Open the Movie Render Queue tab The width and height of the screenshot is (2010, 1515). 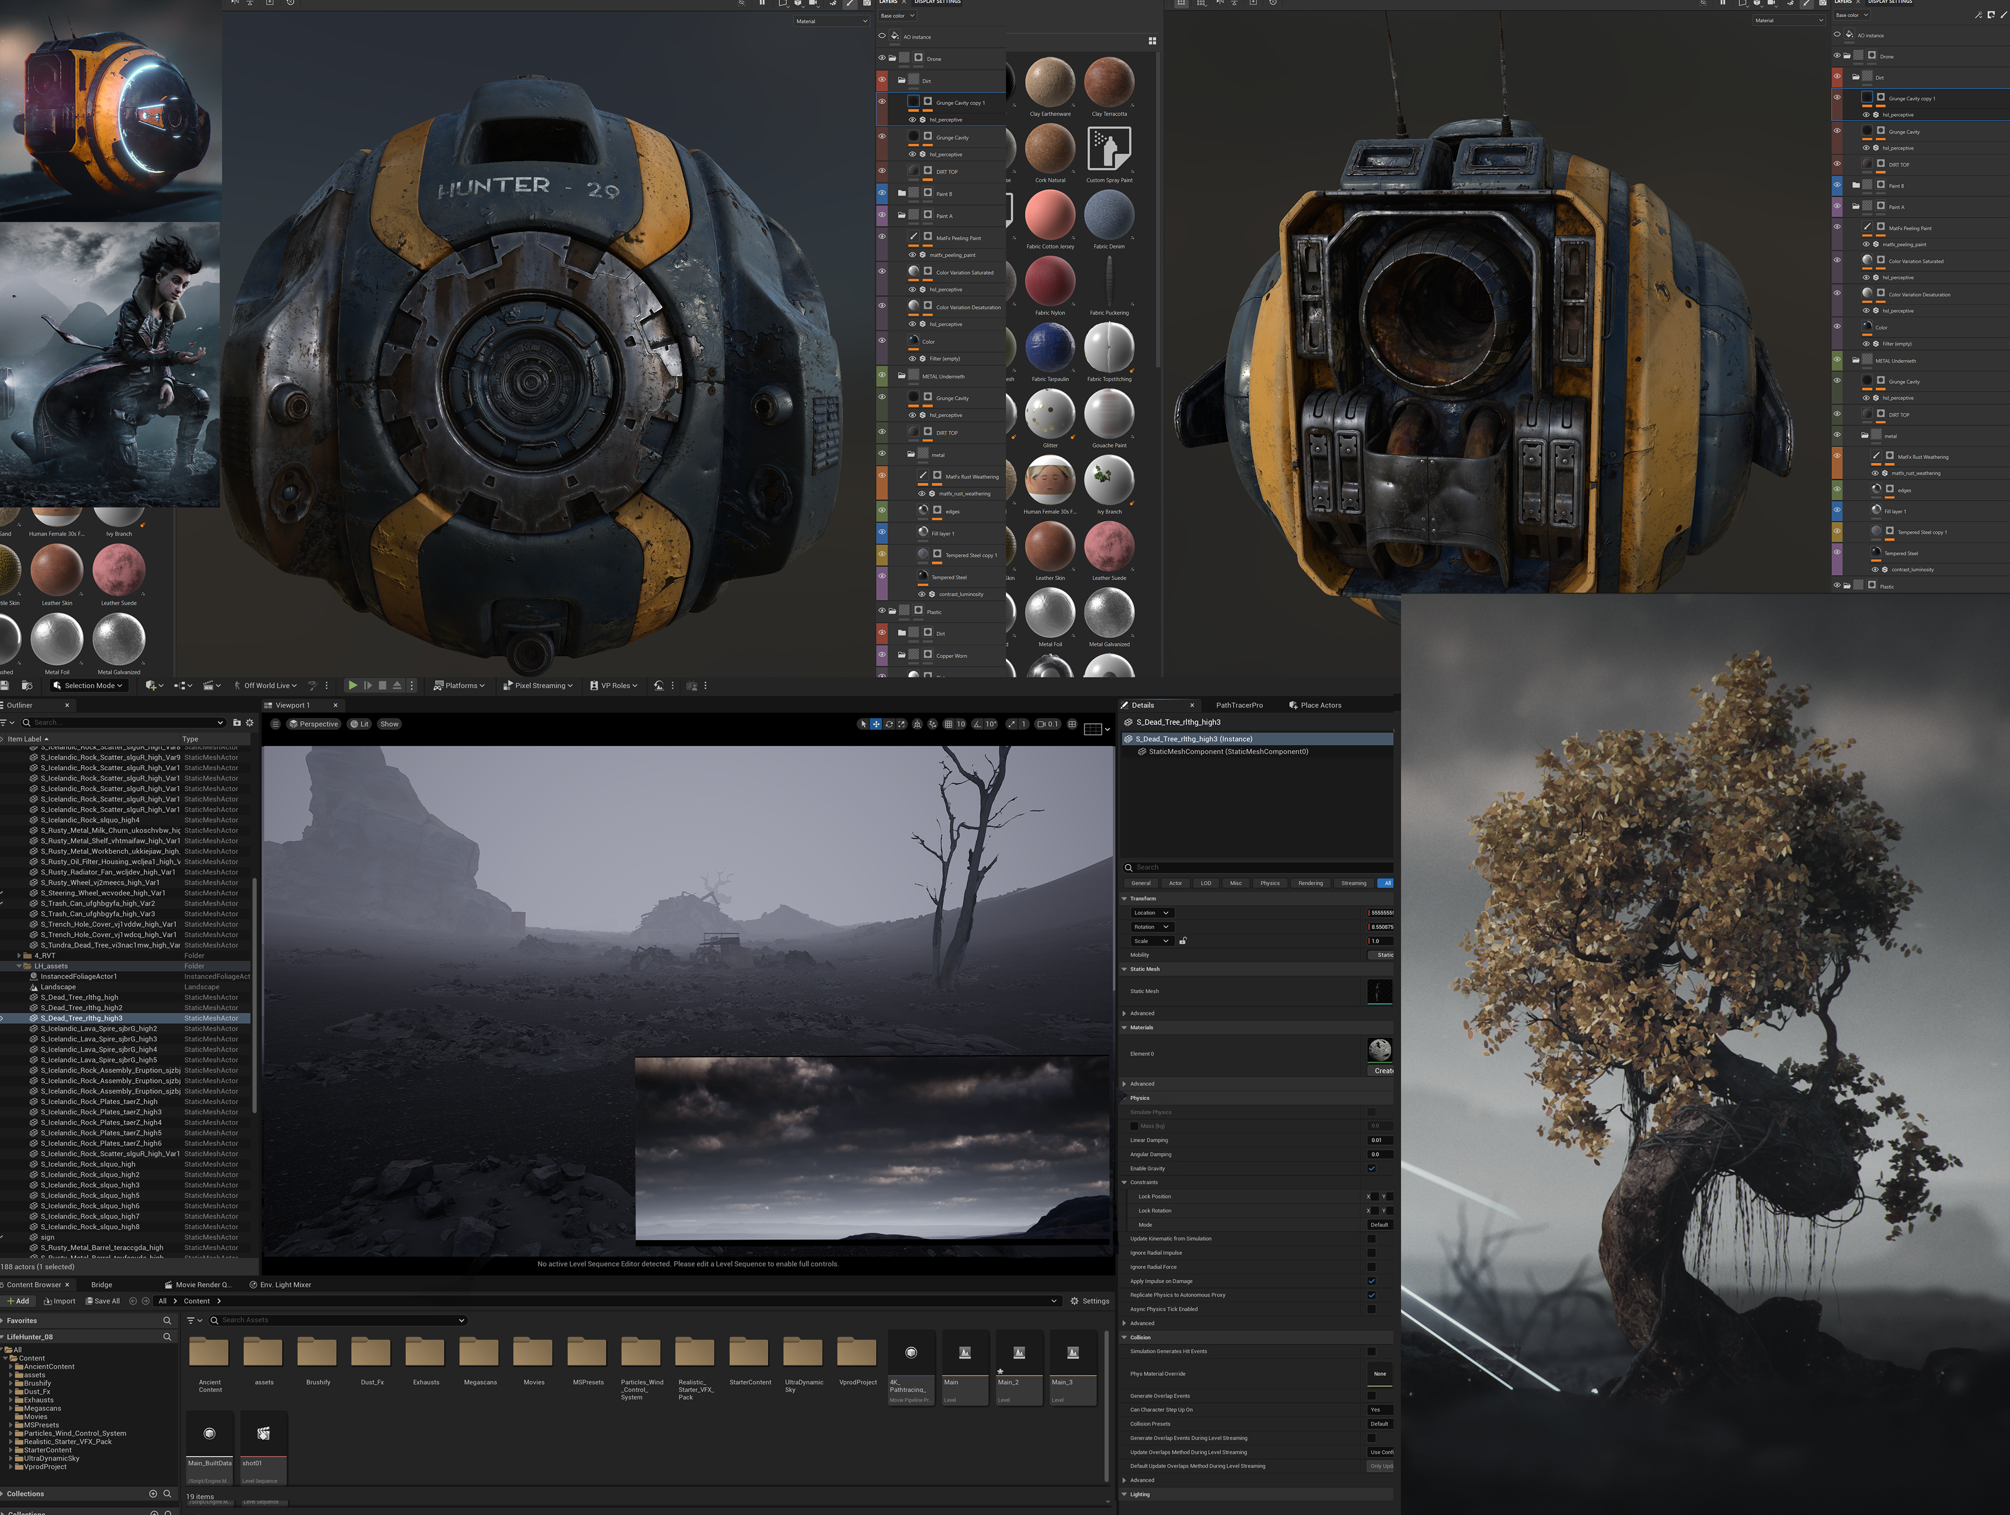point(198,1285)
